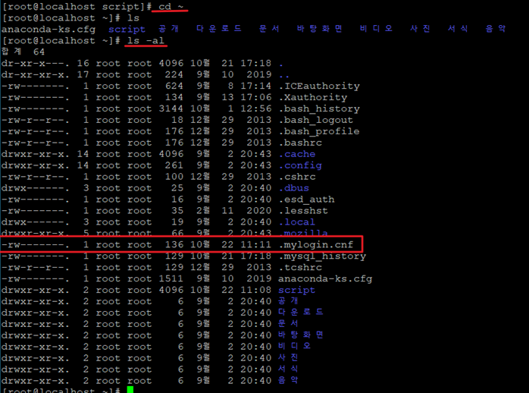Click the .bash_history file name
This screenshot has width=529, height=393.
[319, 108]
